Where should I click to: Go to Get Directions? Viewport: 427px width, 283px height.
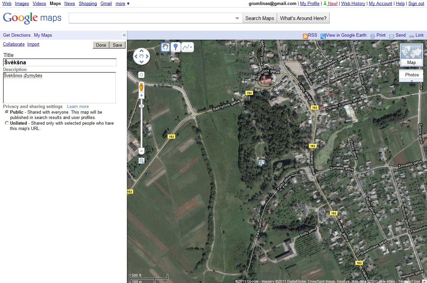tap(17, 35)
